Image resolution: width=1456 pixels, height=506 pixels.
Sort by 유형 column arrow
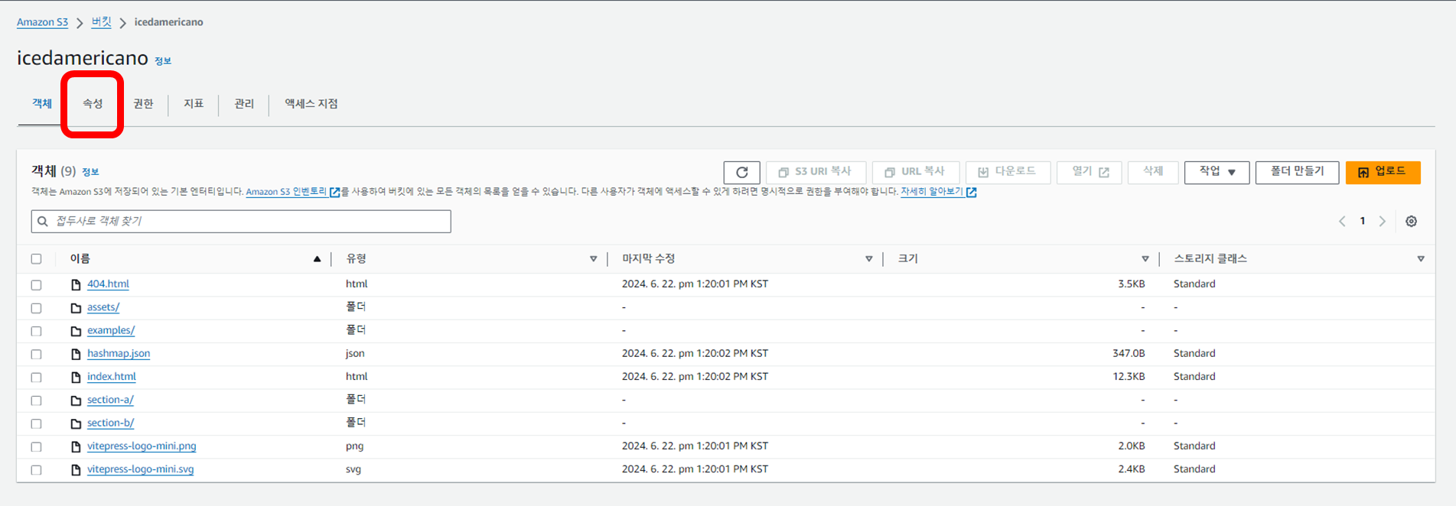(x=593, y=259)
